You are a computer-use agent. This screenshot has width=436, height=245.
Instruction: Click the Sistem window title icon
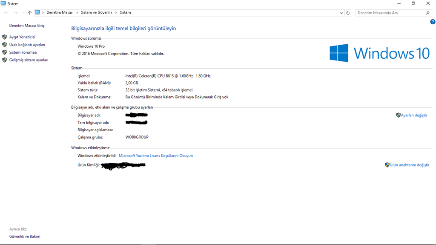point(3,3)
